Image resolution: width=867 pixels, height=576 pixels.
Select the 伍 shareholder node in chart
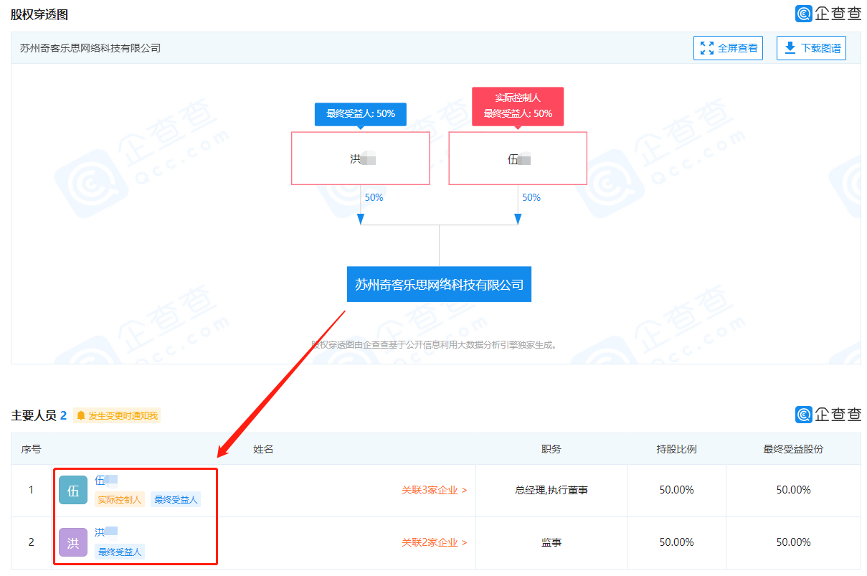coord(518,159)
